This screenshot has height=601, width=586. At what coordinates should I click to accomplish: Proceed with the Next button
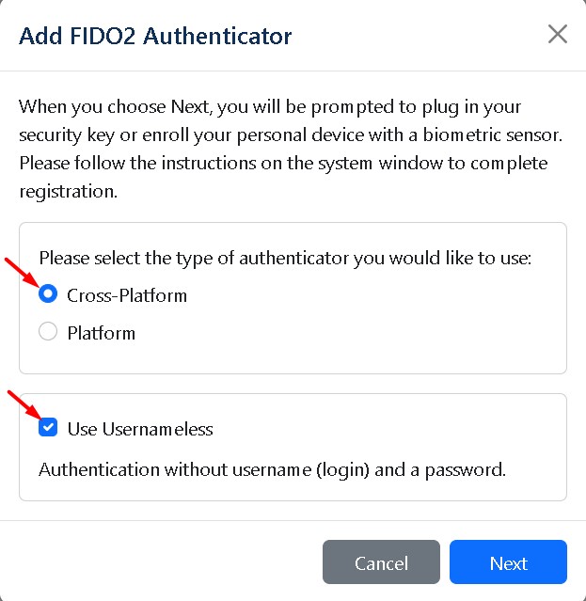508,562
